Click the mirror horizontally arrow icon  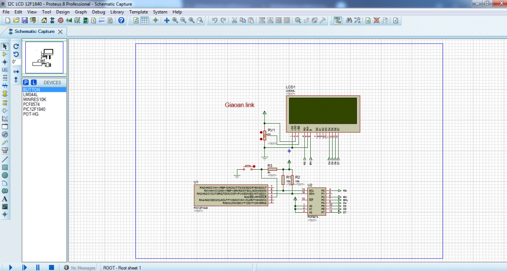tap(16, 72)
